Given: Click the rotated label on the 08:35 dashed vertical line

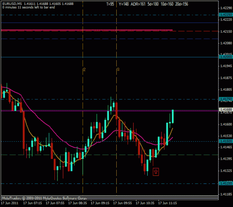Looking at the screenshot, I should coord(84,69).
